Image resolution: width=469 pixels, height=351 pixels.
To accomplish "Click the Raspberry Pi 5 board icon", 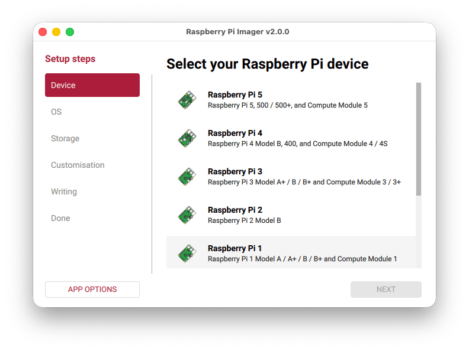I will pyautogui.click(x=187, y=100).
